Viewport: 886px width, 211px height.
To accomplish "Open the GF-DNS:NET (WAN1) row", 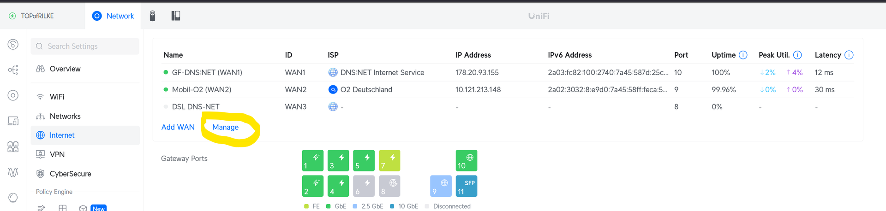I will tap(508, 72).
